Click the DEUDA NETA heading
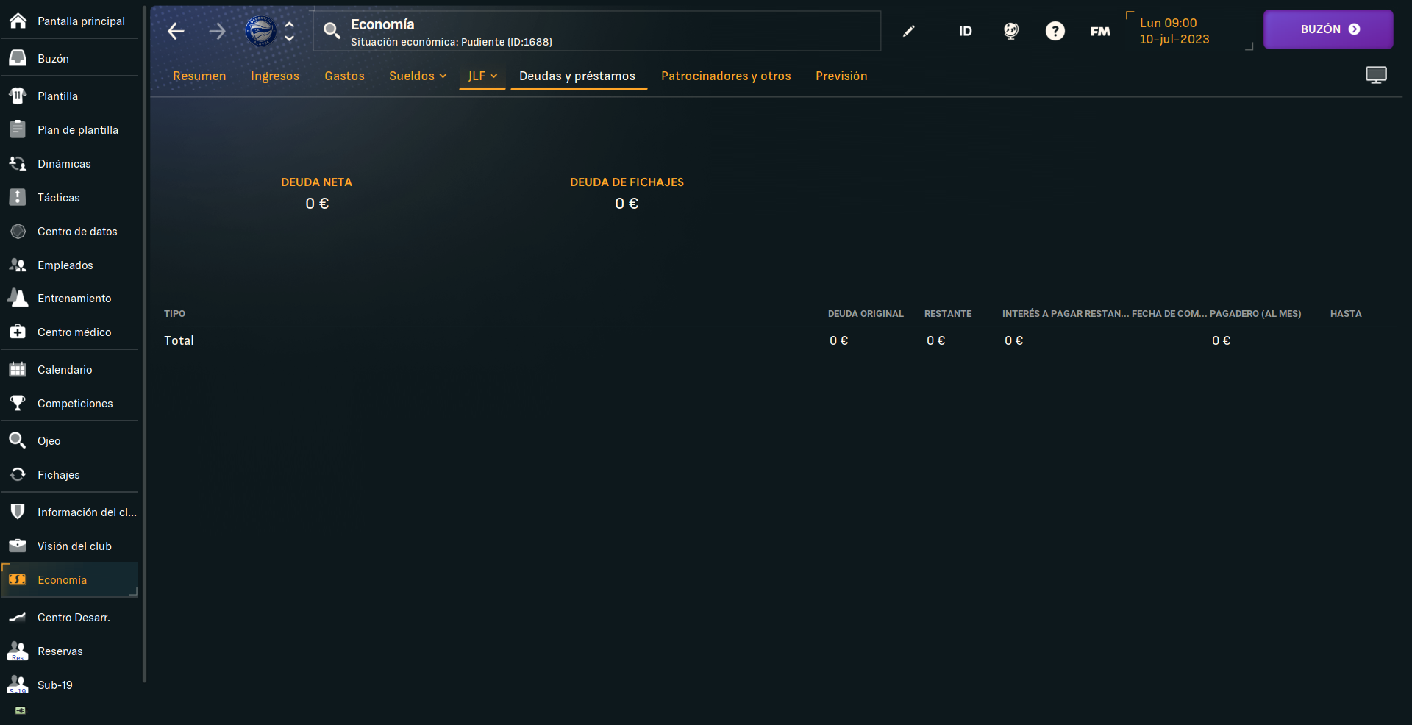The height and width of the screenshot is (725, 1412). (316, 182)
